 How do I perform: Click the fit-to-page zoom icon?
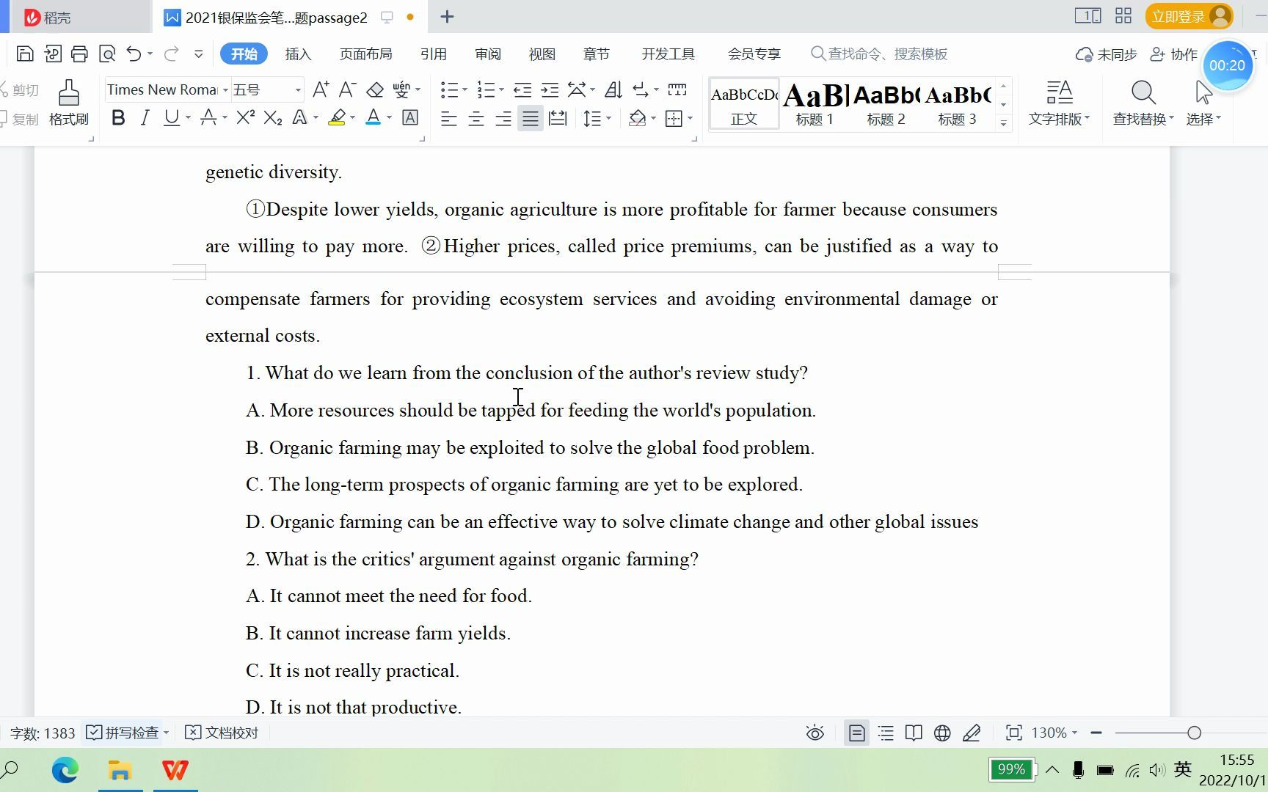click(1013, 733)
